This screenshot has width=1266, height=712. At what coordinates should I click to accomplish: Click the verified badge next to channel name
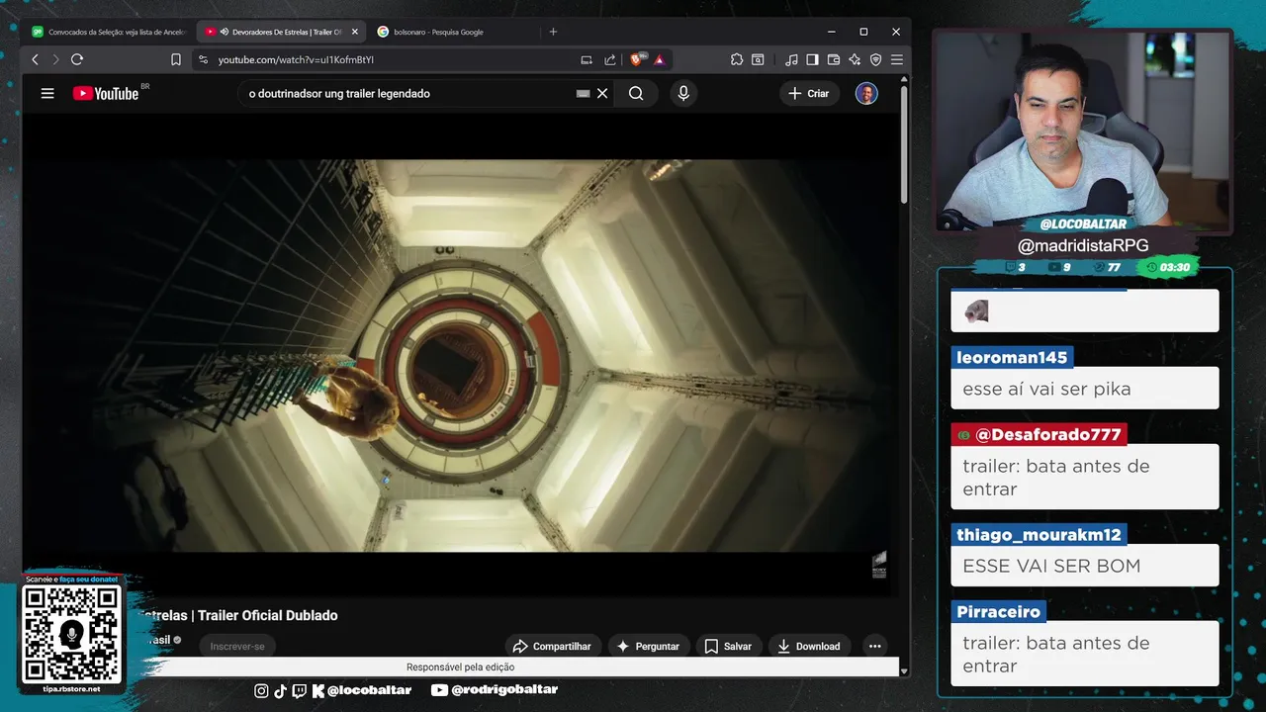(178, 640)
